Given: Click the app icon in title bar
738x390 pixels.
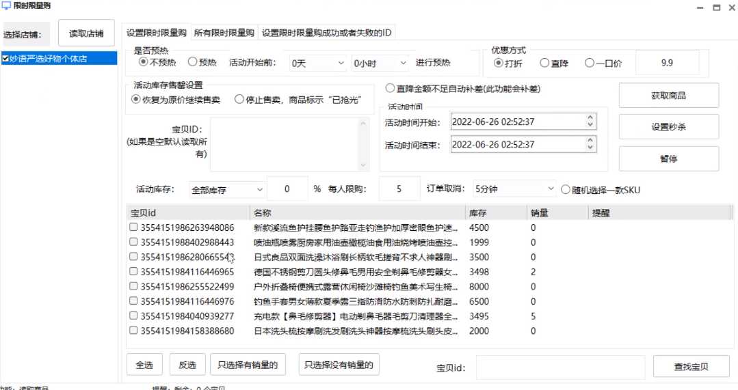Looking at the screenshot, I should coord(6,6).
